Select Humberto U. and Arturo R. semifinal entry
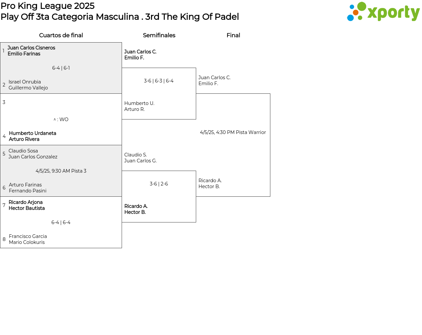Viewport: 422px width, 335px height. point(139,106)
